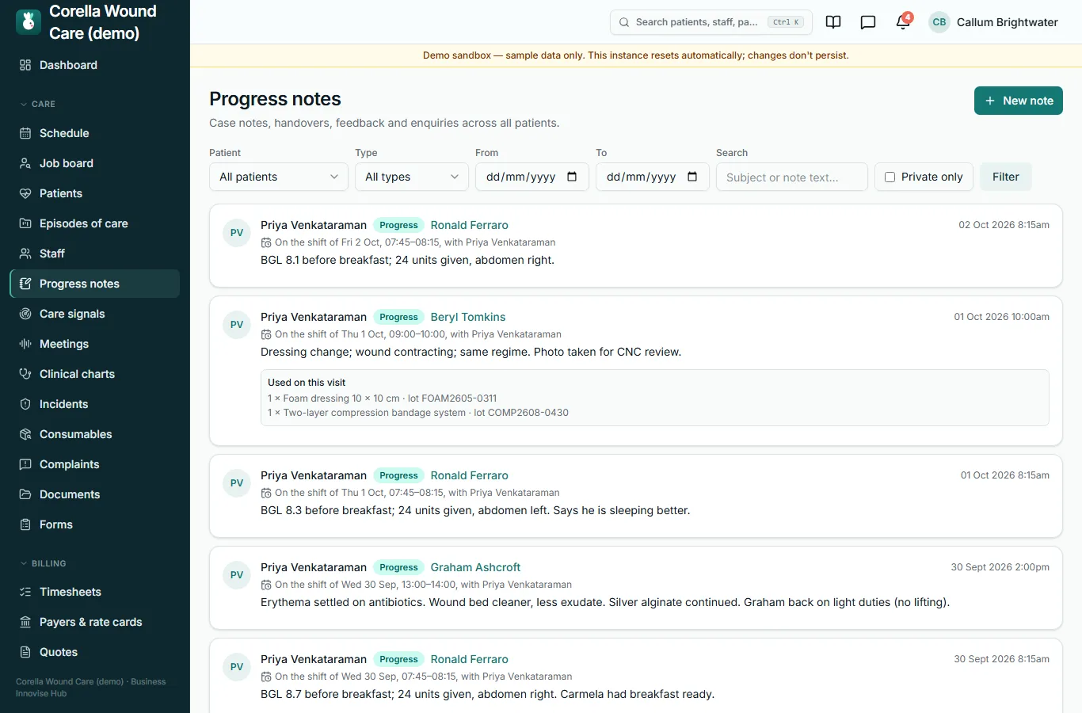Click the Corella Wound Care logo

[29, 21]
